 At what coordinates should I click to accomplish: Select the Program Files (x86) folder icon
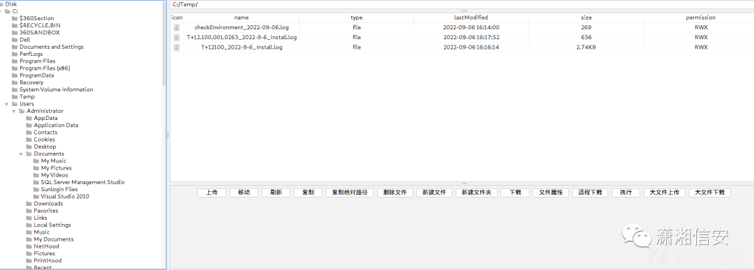click(x=15, y=68)
